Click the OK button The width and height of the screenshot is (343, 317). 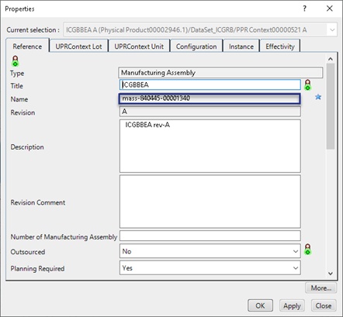click(x=260, y=305)
